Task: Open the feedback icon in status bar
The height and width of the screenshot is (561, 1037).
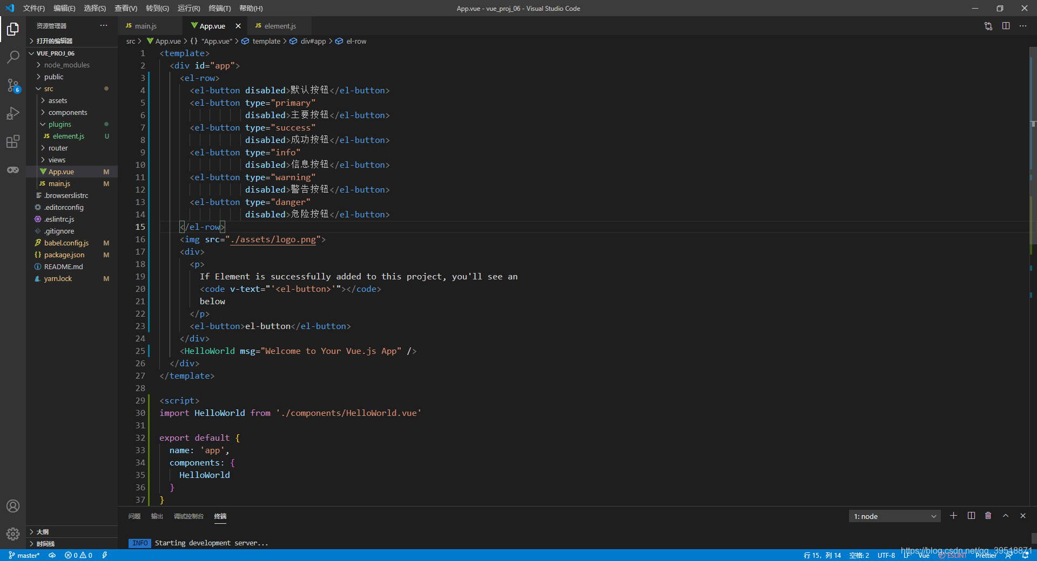Action: [x=1008, y=556]
